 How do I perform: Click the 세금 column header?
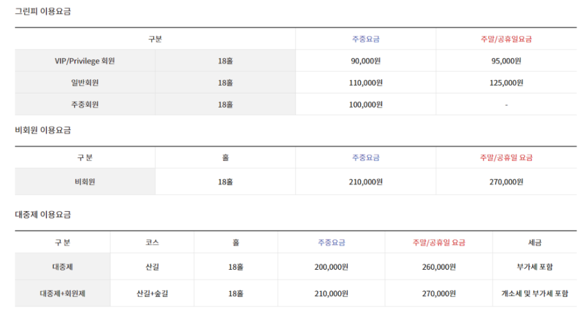(535, 243)
